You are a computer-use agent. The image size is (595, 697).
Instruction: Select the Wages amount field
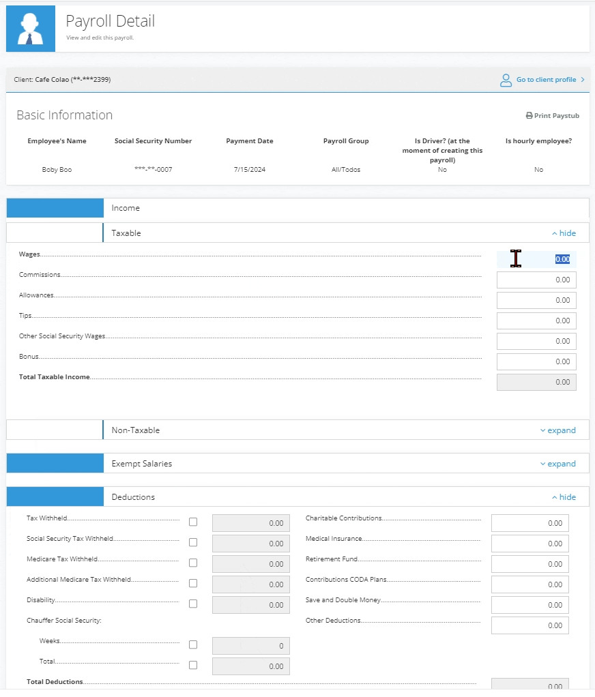[x=536, y=259]
